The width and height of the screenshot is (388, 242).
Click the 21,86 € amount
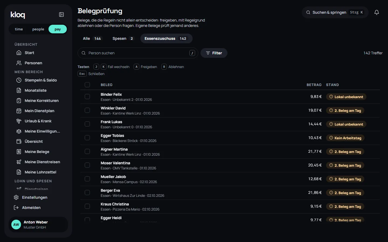315,193
